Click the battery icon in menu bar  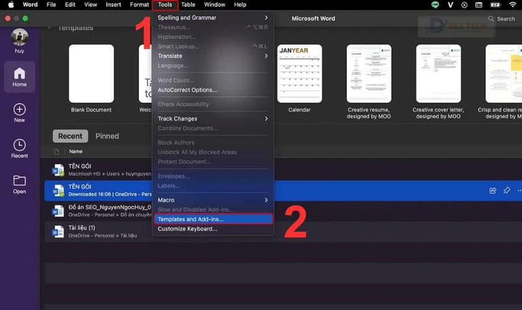click(495, 5)
